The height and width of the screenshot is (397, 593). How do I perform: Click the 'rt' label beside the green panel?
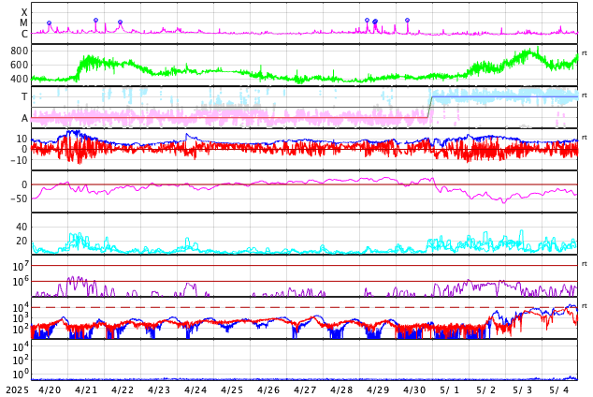click(585, 52)
